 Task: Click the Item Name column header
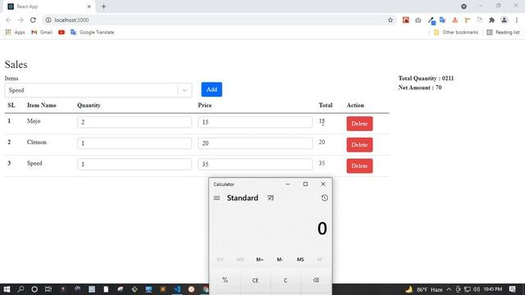coord(42,106)
